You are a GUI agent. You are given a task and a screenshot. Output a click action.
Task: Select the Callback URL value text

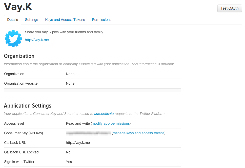[x=78, y=143]
